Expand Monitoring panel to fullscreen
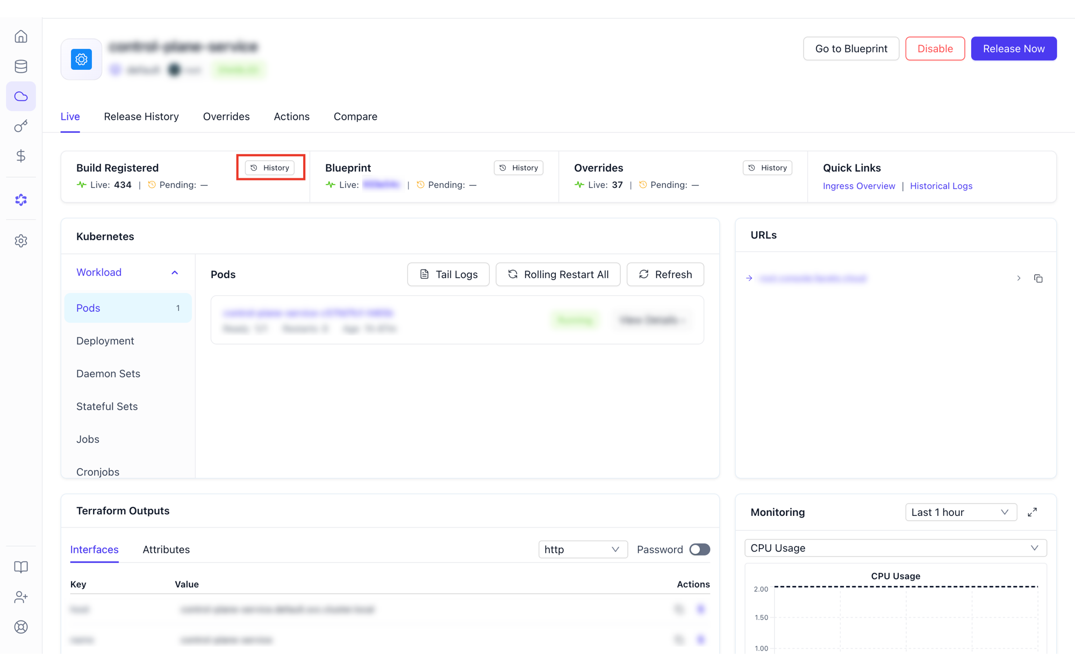This screenshot has width=1075, height=671. [x=1033, y=512]
